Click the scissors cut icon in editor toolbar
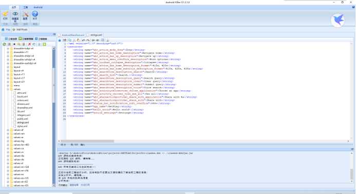The width and height of the screenshot is (356, 194). click(x=74, y=40)
